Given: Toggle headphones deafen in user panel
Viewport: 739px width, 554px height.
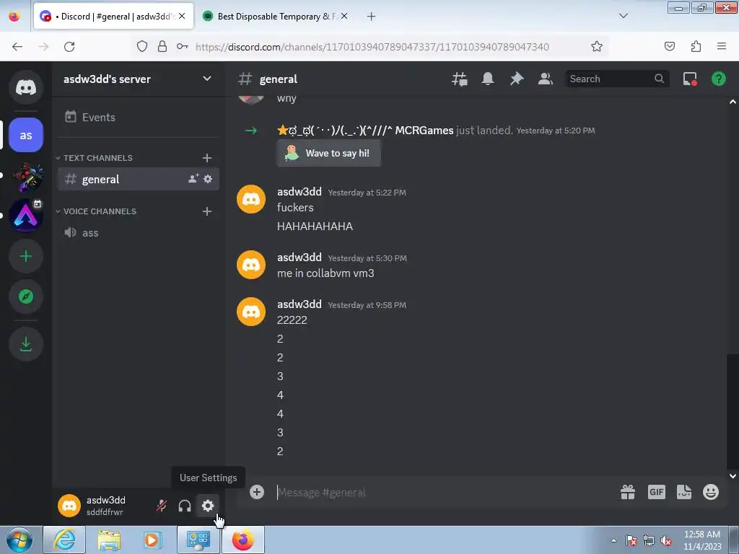Looking at the screenshot, I should pos(185,506).
